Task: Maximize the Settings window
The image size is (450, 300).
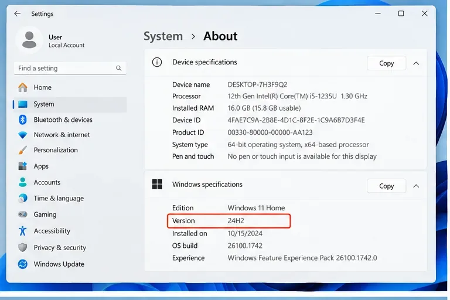Action: (401, 13)
